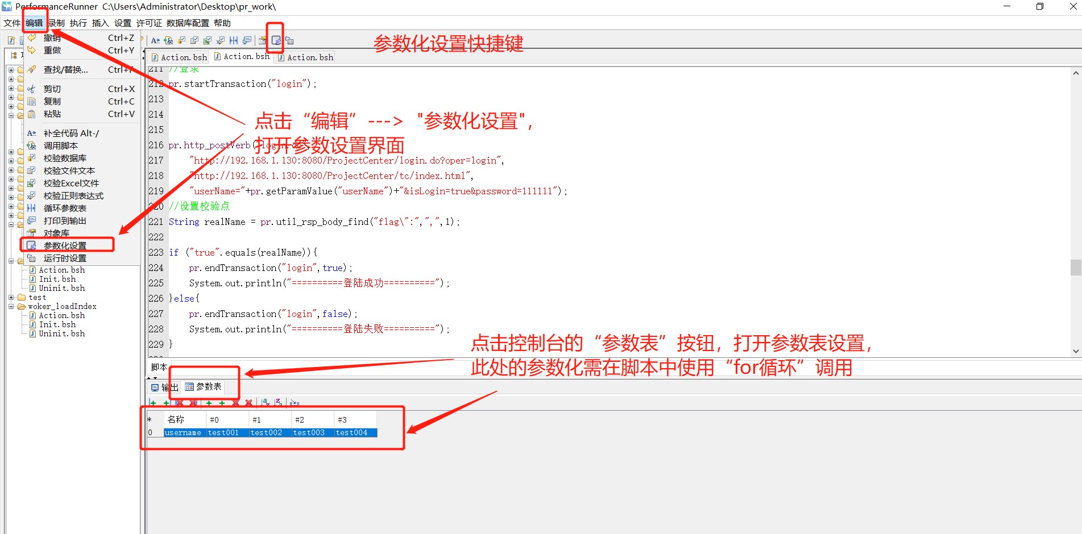Image resolution: width=1082 pixels, height=534 pixels.
Task: Collapse the woker_loadIndex folder
Action: [11, 306]
